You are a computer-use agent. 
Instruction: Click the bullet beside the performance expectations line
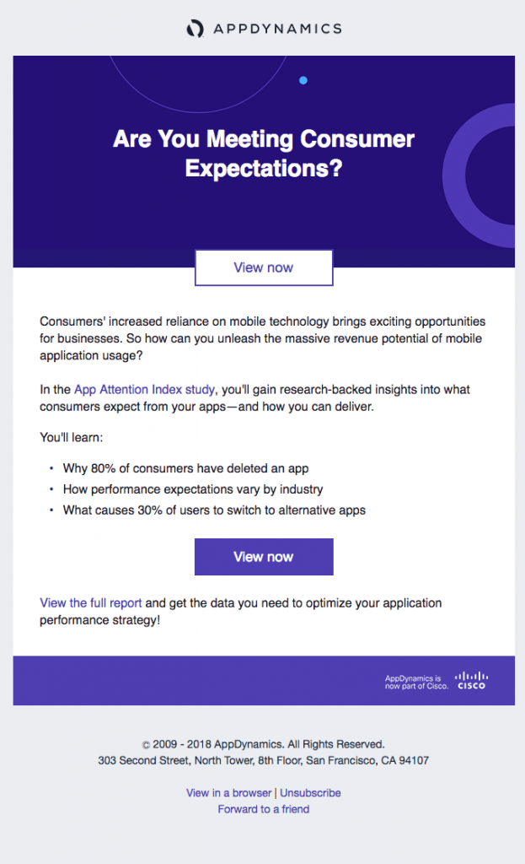(51, 488)
